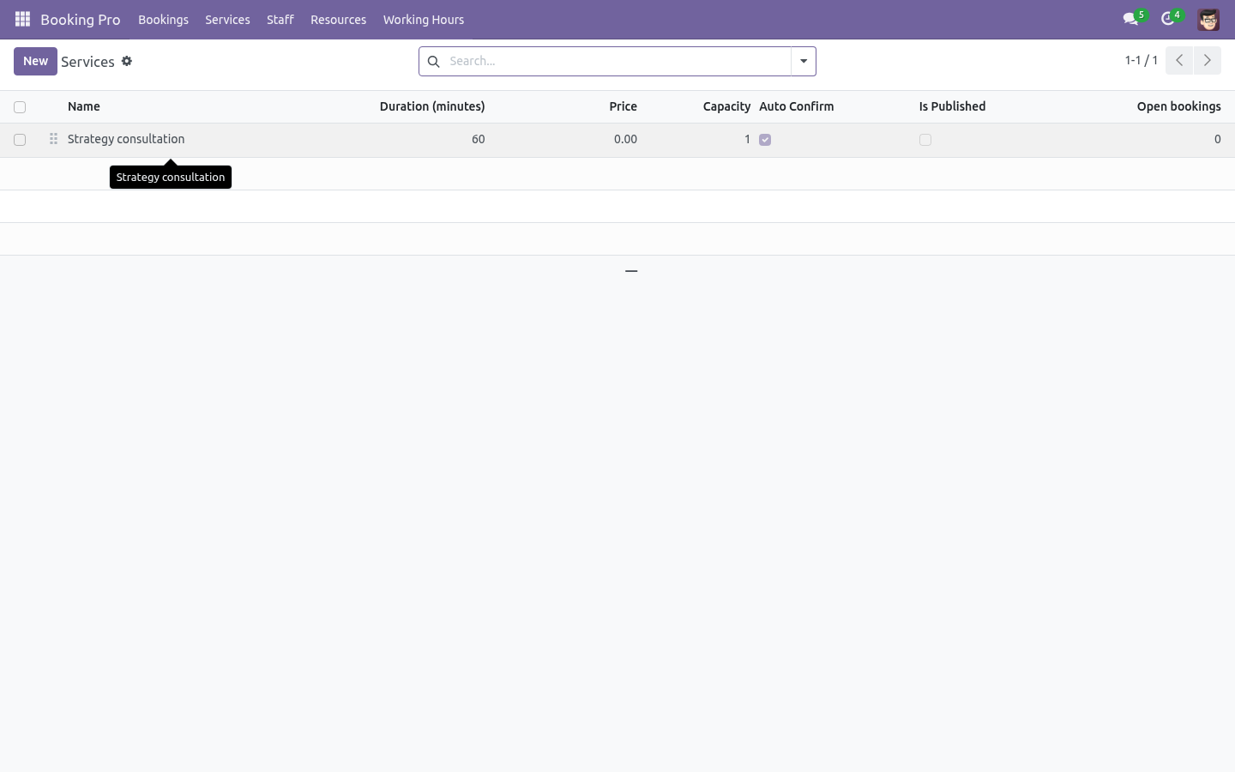Open the apps grid home menu

point(23,19)
